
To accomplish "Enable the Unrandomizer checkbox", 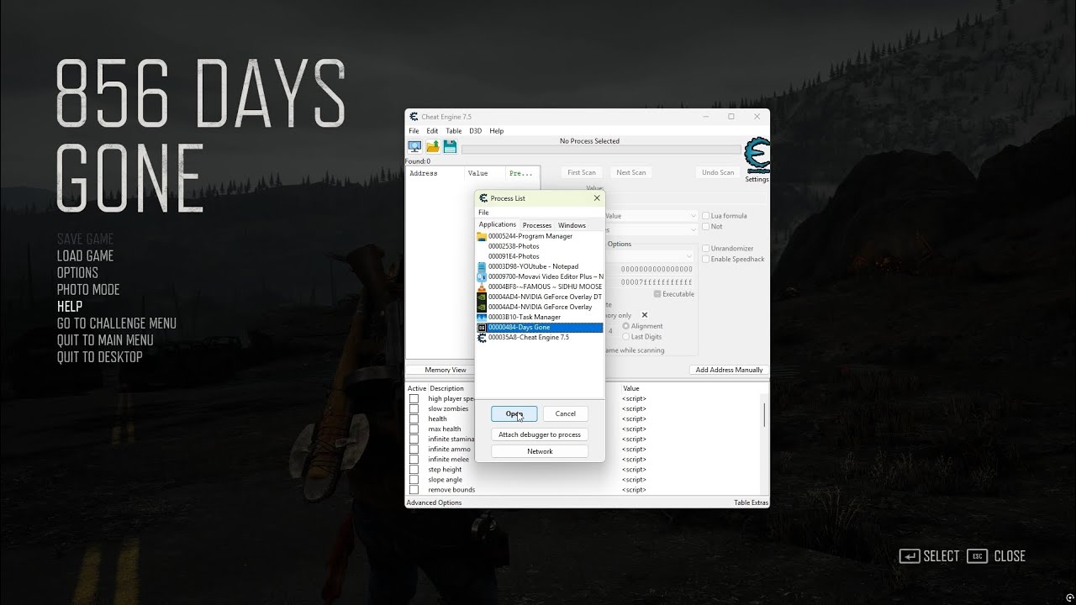I will [x=705, y=249].
